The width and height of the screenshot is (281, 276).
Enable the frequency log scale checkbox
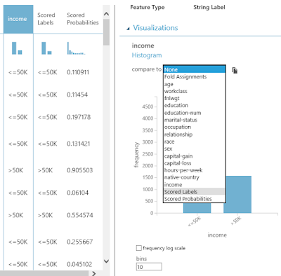click(x=139, y=248)
